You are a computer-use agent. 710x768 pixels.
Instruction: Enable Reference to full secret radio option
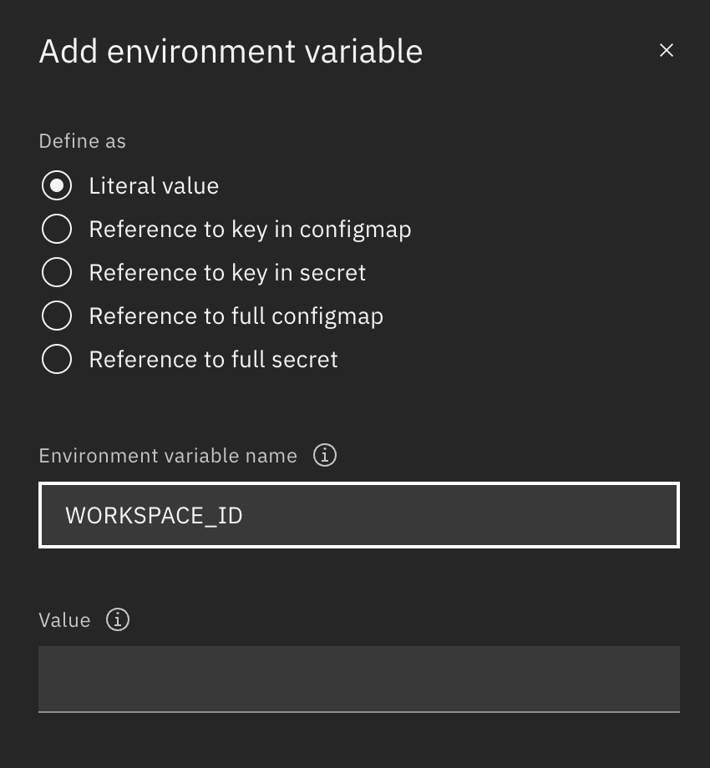(57, 359)
